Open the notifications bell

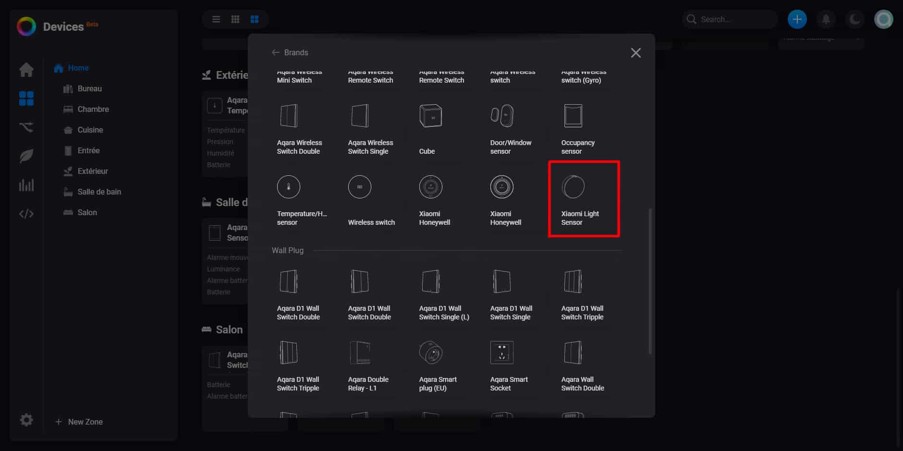coord(826,19)
